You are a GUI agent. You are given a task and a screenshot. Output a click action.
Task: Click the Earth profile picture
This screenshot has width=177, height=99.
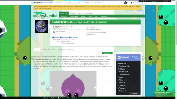click(42, 26)
